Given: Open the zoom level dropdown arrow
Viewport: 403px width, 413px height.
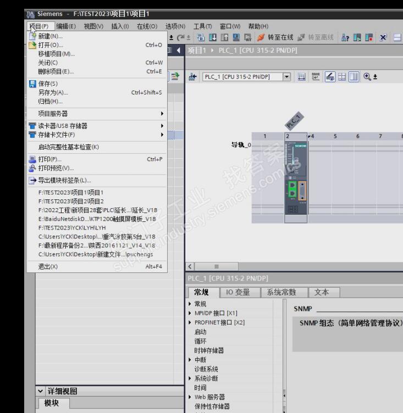Looking at the screenshot, I should [375, 77].
